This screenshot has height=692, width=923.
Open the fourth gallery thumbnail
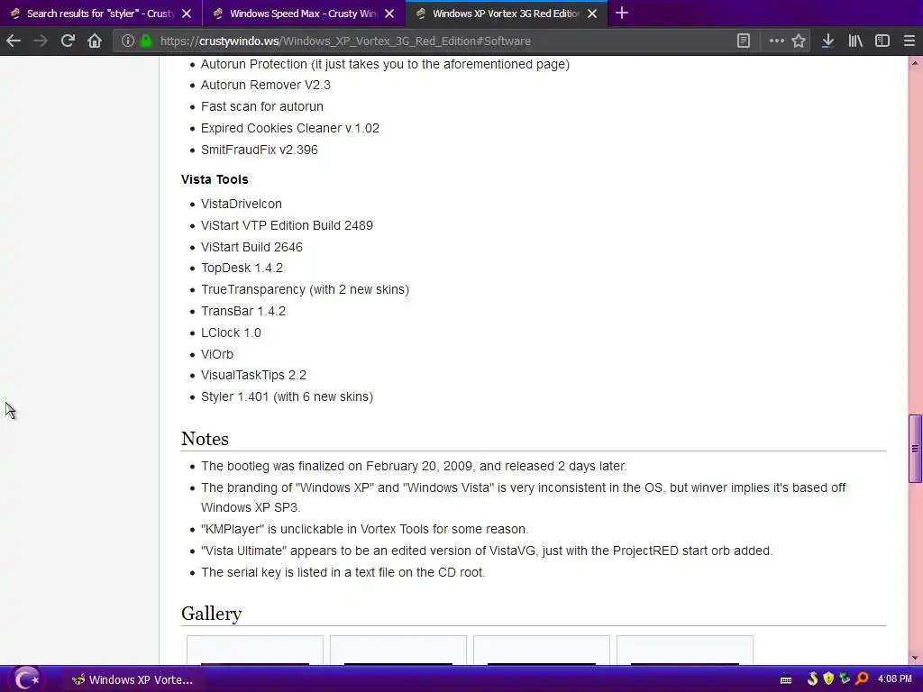(685, 650)
